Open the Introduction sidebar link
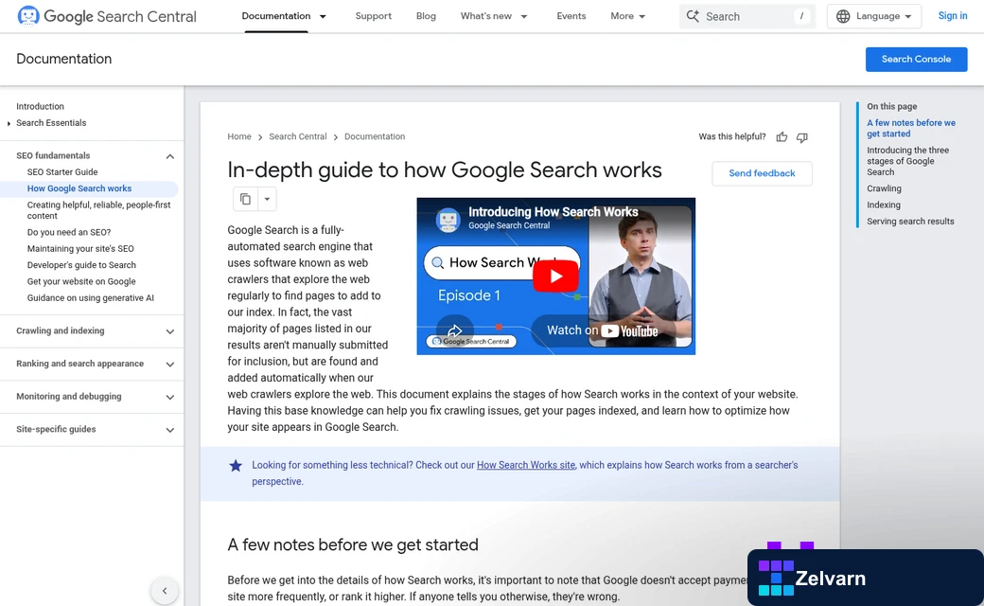Screen dimensions: 984x606 pyautogui.click(x=40, y=106)
